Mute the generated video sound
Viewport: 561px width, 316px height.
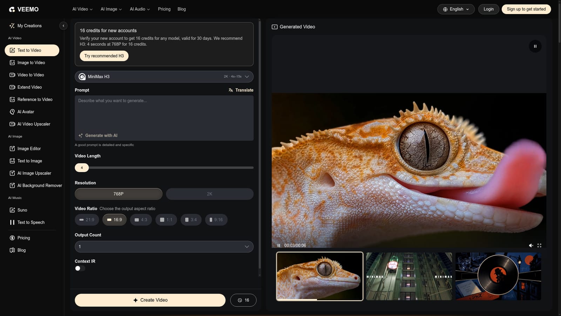pos(531,245)
